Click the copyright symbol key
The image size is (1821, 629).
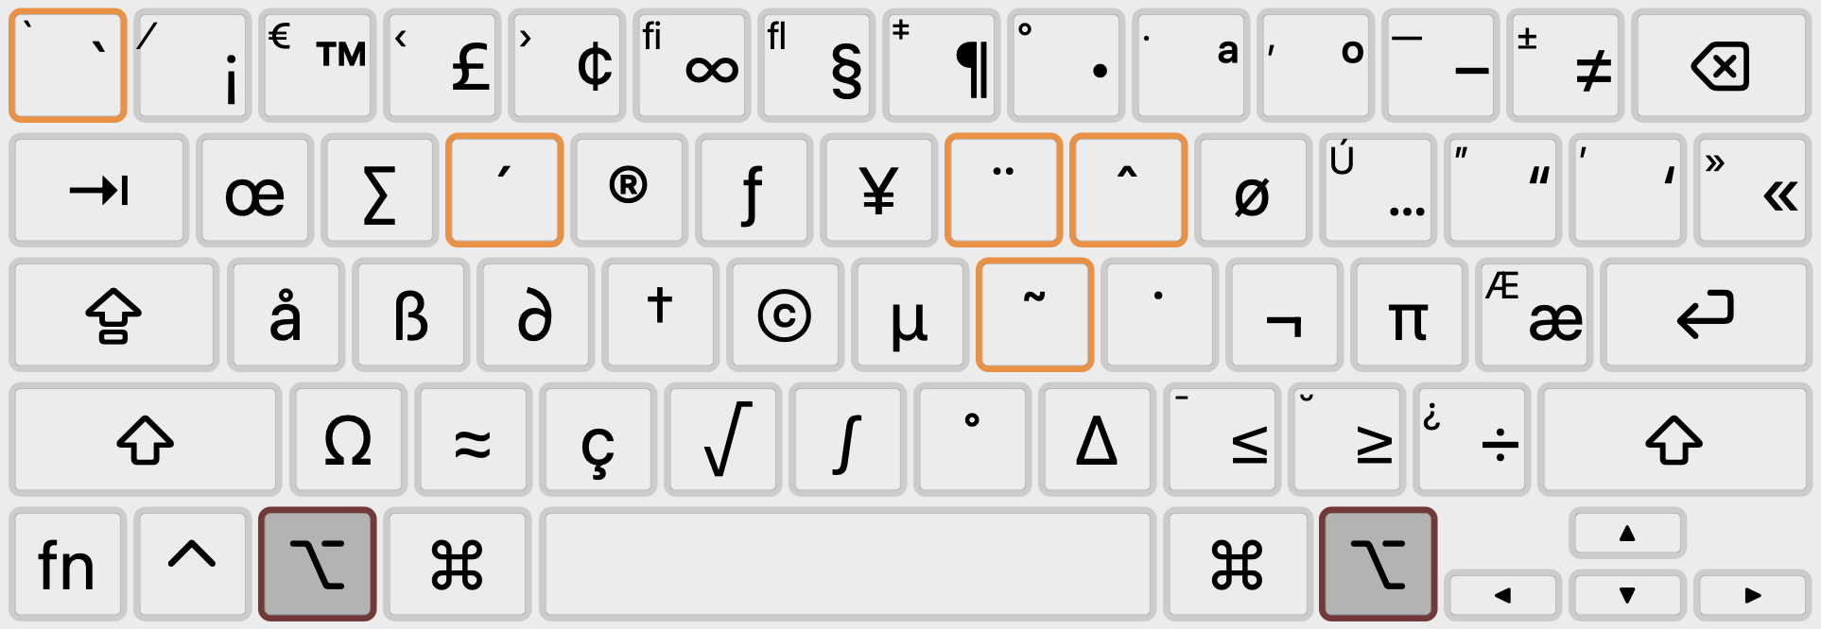tap(785, 315)
